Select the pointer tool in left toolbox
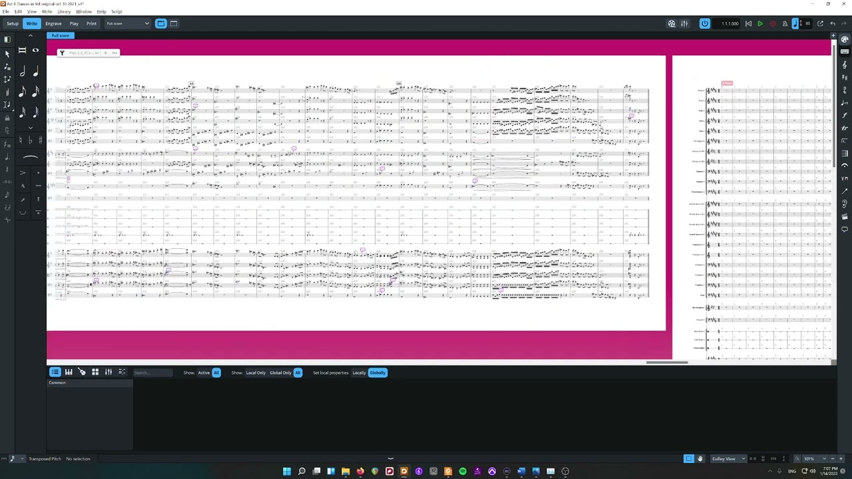852x479 pixels. click(x=7, y=53)
